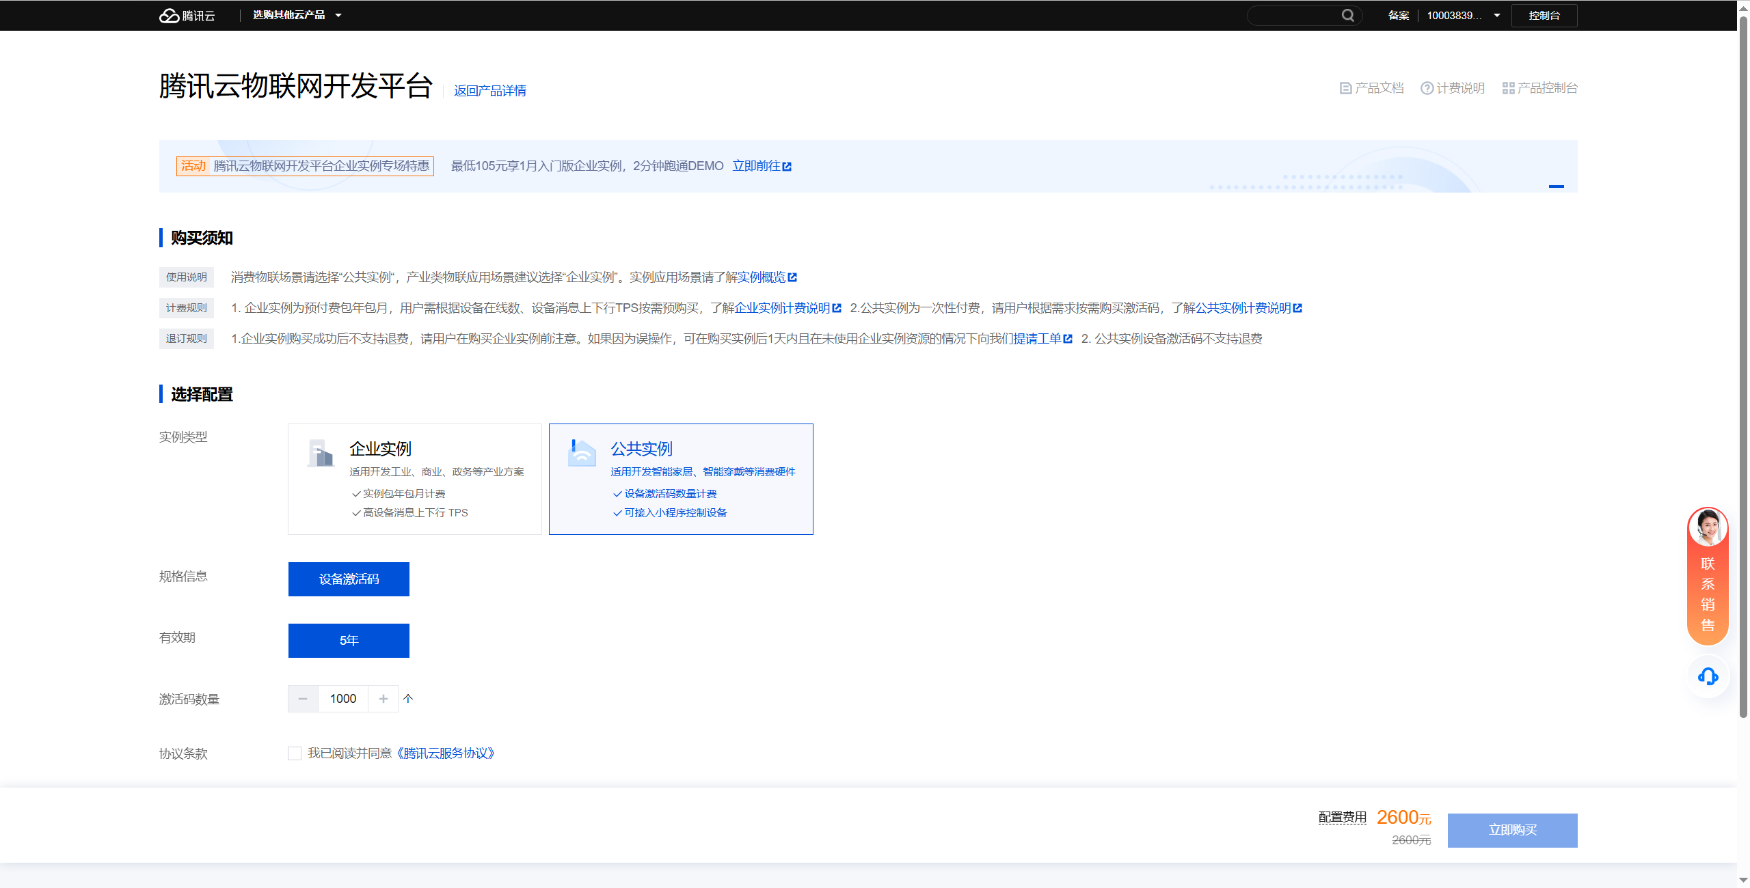This screenshot has width=1750, height=888.
Task: Select the enterprise instance type card
Action: pos(414,479)
